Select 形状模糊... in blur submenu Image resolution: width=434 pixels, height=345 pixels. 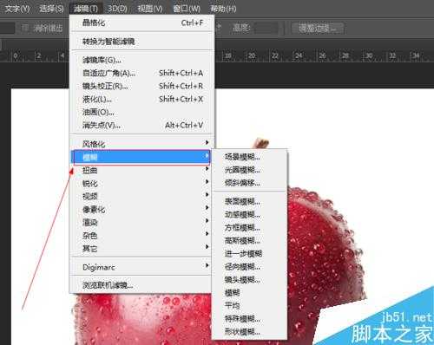250,331
